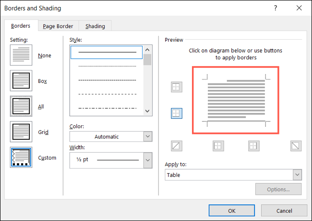Click the left border button below preview
Screen dimensions: 312x221
(x=218, y=146)
